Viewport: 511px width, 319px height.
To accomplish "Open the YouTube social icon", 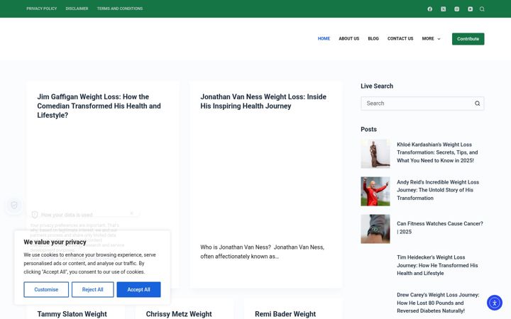I will (470, 9).
